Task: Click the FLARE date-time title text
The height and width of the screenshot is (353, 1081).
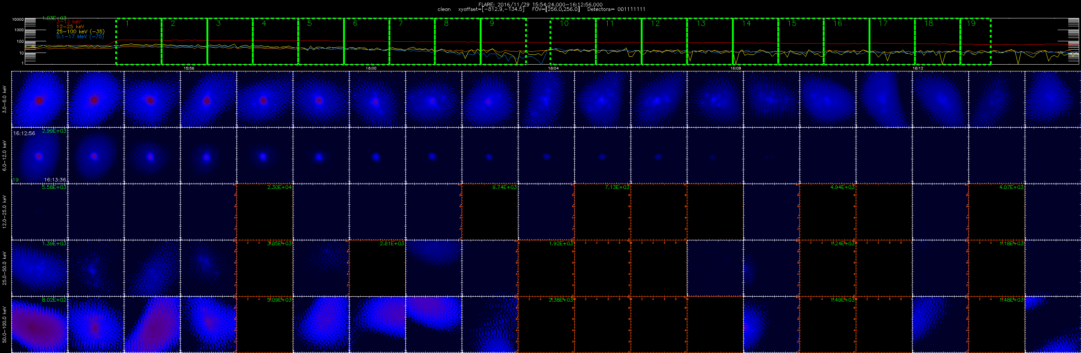Action: 540,5
